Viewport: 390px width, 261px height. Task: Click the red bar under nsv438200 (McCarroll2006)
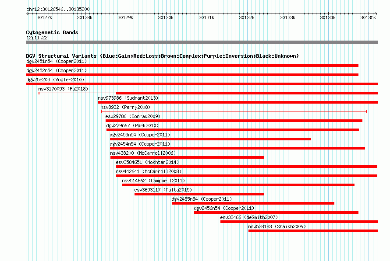click(x=187, y=157)
